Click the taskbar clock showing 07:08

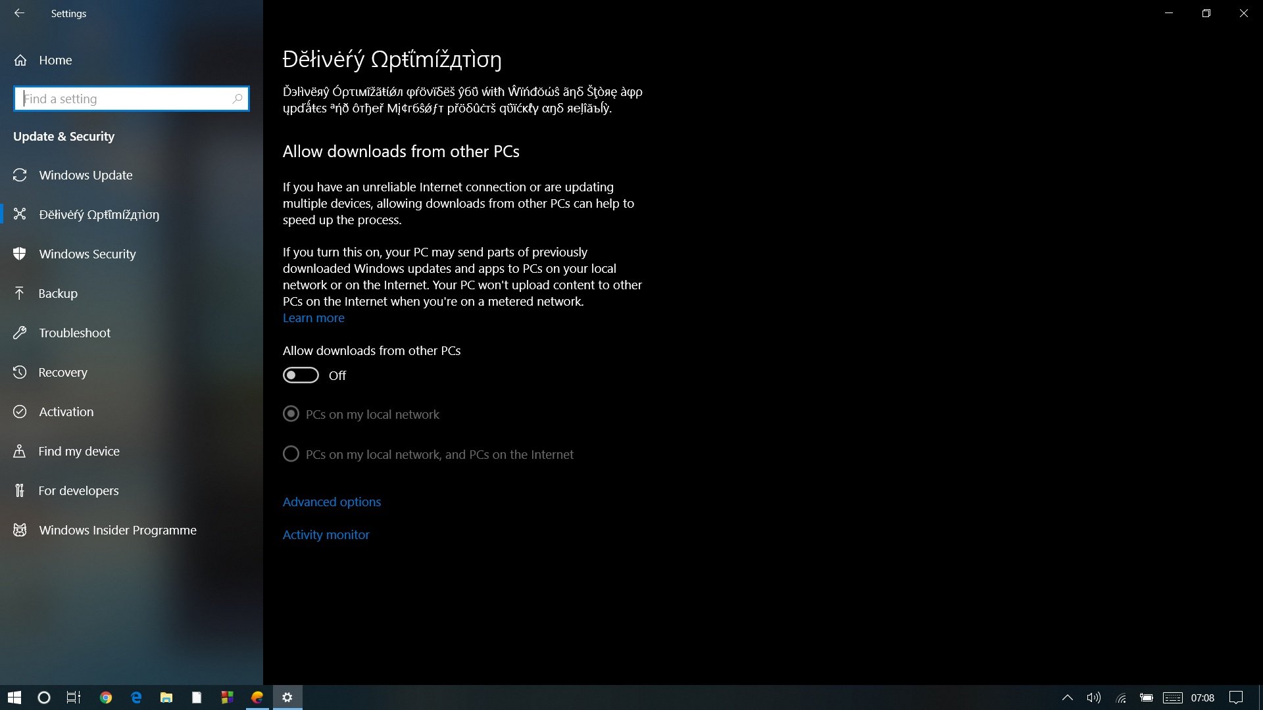[x=1202, y=698]
